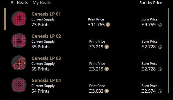Click the Genesis LP 03 title

[46, 58]
